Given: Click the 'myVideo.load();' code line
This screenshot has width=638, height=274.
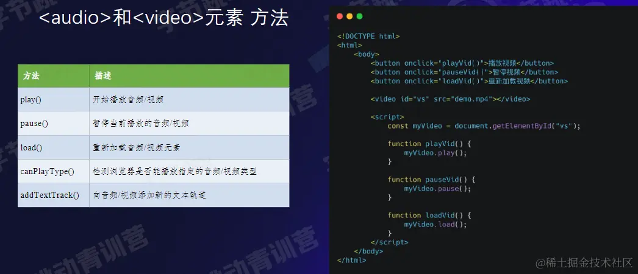Looking at the screenshot, I should pyautogui.click(x=435, y=224).
